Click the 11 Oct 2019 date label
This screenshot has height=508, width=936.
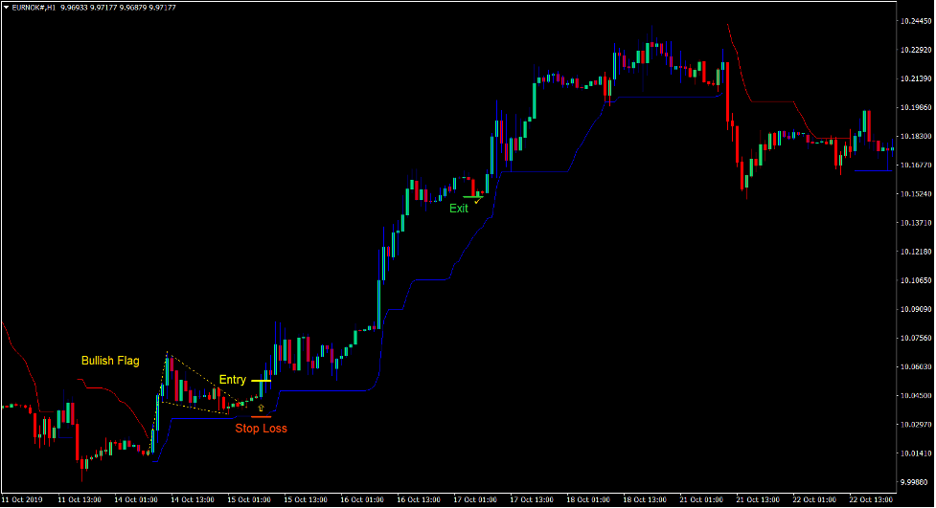point(22,499)
